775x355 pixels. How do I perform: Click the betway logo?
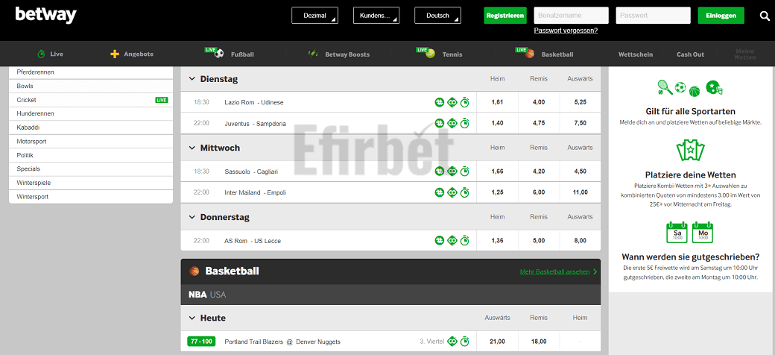46,15
